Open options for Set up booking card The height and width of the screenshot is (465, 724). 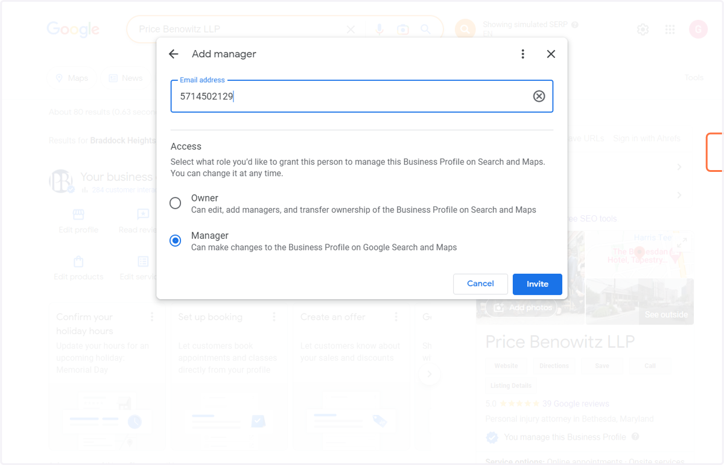(x=274, y=317)
